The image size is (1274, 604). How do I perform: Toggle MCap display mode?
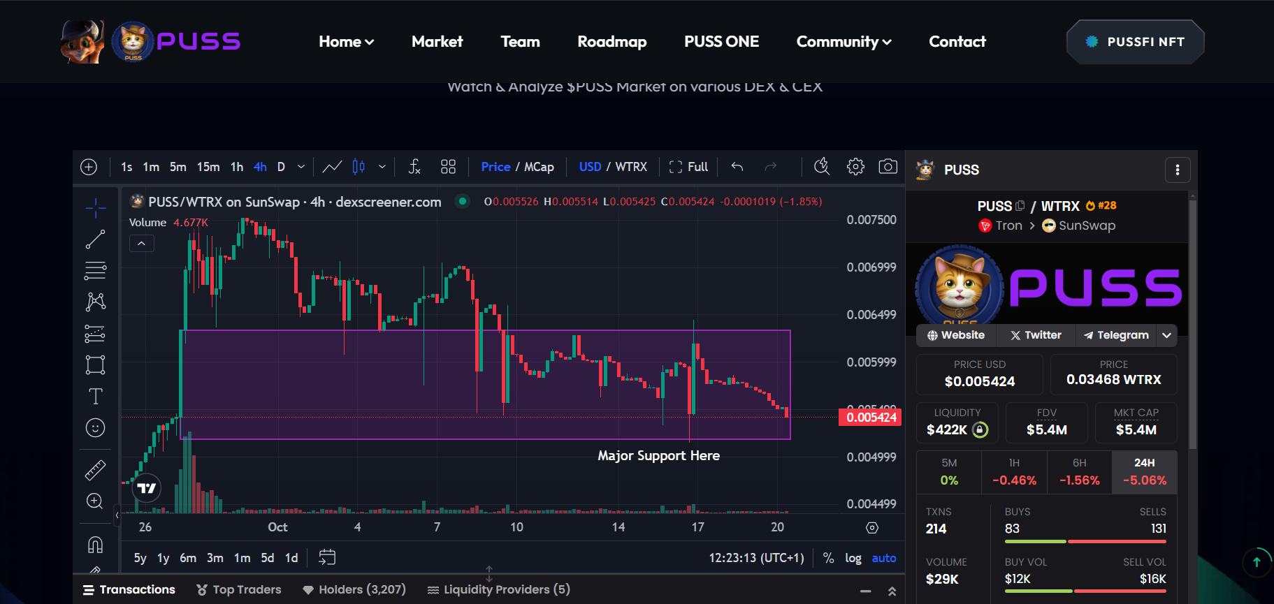click(x=539, y=167)
